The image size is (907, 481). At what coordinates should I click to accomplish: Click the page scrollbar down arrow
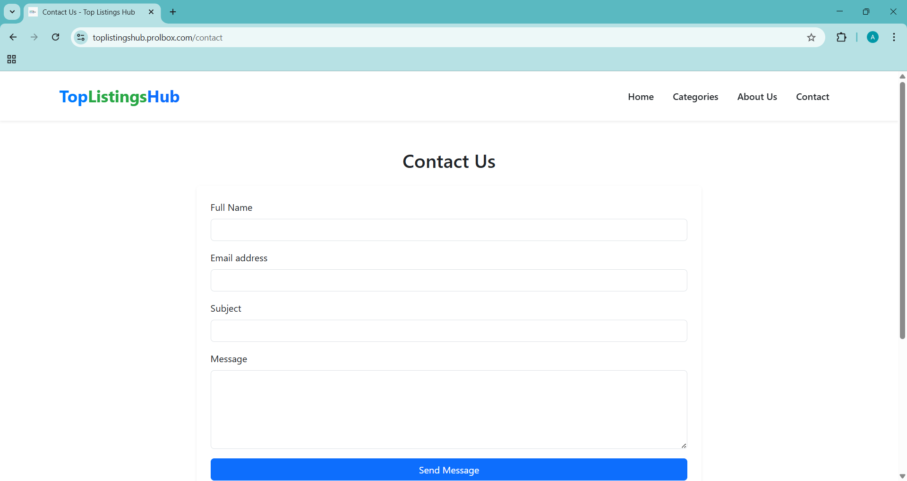point(902,476)
